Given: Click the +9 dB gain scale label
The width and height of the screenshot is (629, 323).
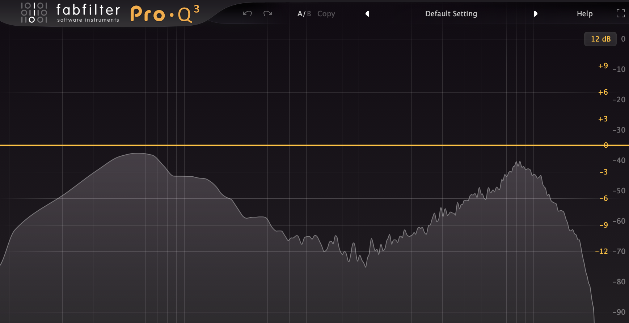Looking at the screenshot, I should pos(603,66).
